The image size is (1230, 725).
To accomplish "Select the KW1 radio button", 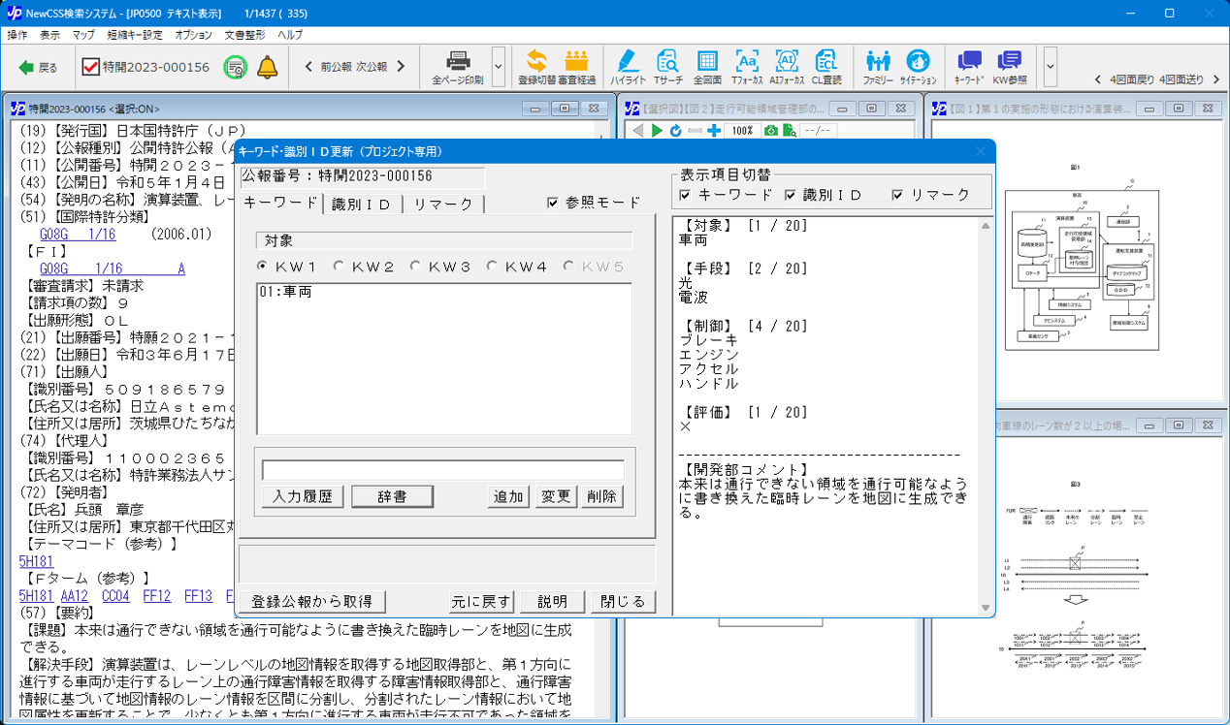I will 263,266.
